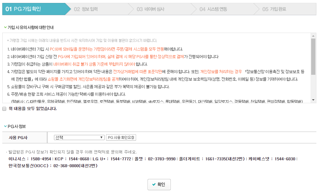The image size is (319, 193).
Task: Click '이니시스 : 1588-4954' contact text
Action: coord(30,159)
